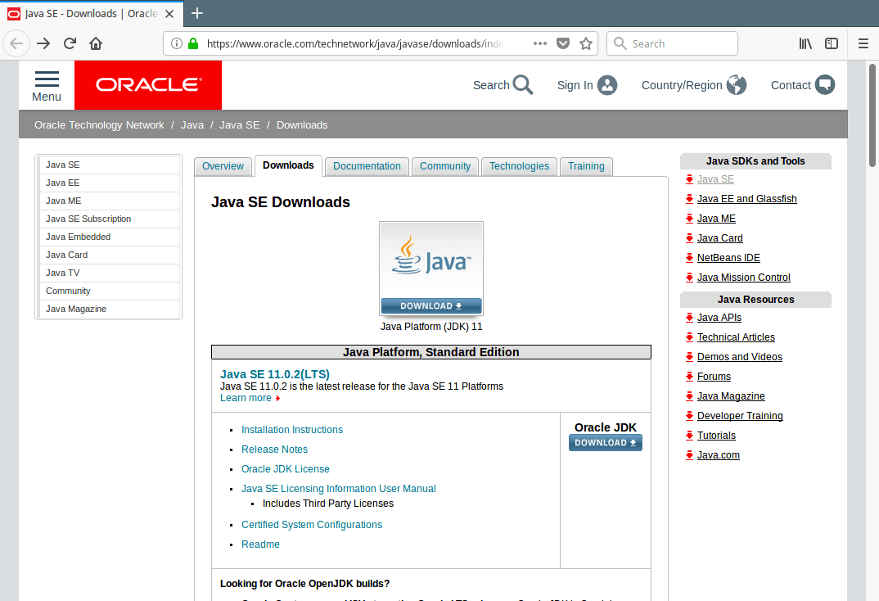Go to the browser home page
Viewport: 879px width, 601px height.
click(x=96, y=43)
